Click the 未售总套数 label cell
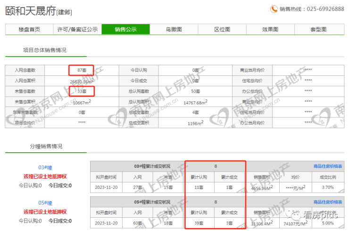349x231 pixels. (x=25, y=91)
